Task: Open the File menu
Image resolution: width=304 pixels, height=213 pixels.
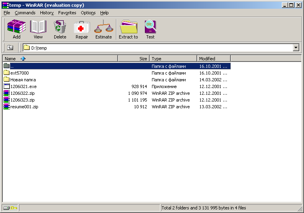Action: 7,13
